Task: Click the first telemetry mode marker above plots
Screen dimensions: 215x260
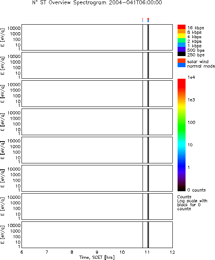Action: 143,20
